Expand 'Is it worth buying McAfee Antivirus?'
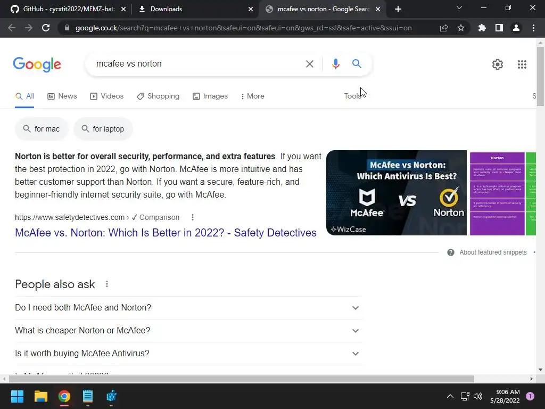This screenshot has height=409, width=545. (x=188, y=354)
